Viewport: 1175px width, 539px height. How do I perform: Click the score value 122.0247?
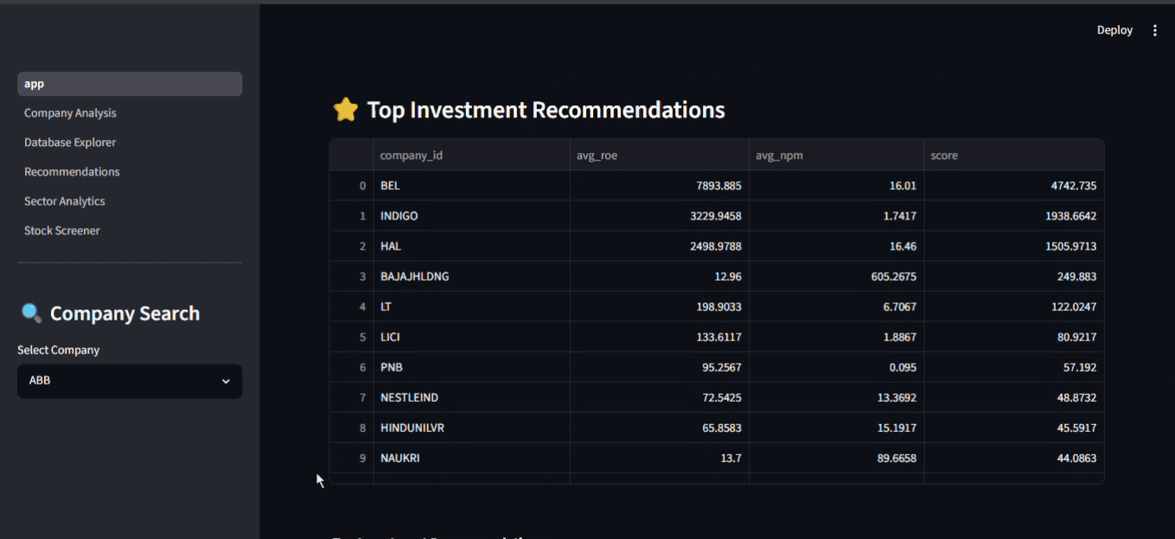1014,307
